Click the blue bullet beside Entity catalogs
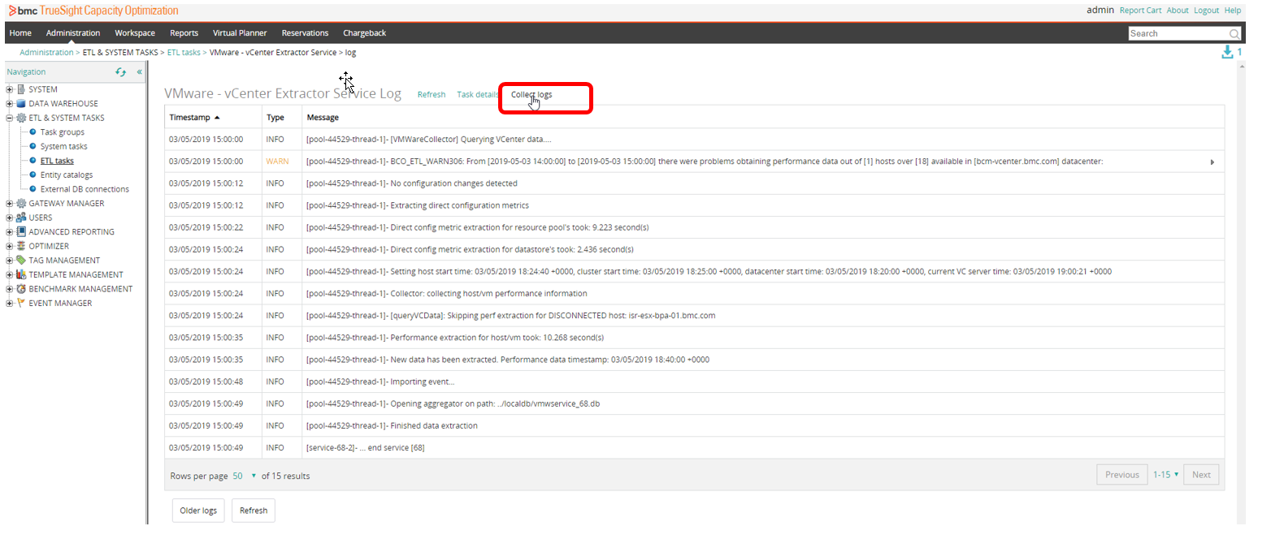 33,175
